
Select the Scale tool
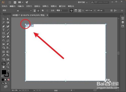pos(8,41)
